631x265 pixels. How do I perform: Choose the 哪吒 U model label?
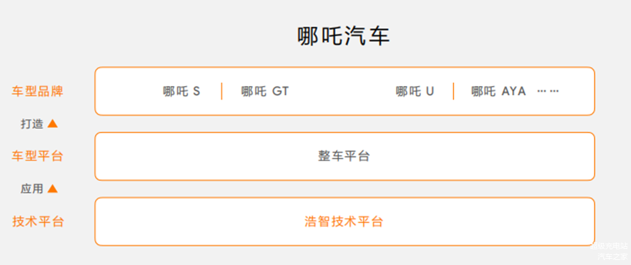point(415,92)
